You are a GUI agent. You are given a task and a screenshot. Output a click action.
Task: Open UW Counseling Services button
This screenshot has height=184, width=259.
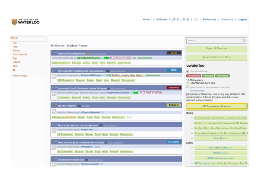(217, 106)
